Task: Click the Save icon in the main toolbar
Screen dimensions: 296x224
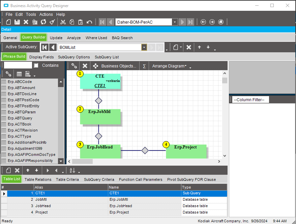Action: pyautogui.click(x=17, y=22)
